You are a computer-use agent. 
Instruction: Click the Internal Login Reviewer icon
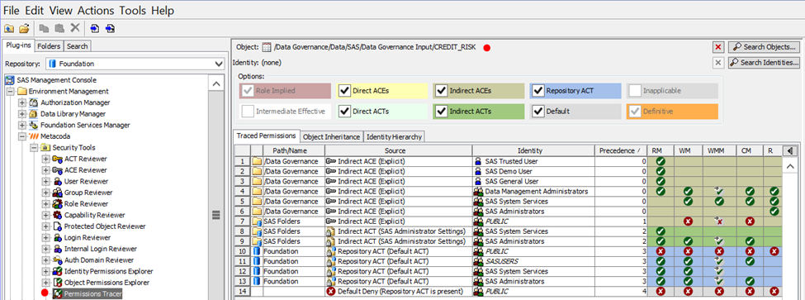(57, 249)
